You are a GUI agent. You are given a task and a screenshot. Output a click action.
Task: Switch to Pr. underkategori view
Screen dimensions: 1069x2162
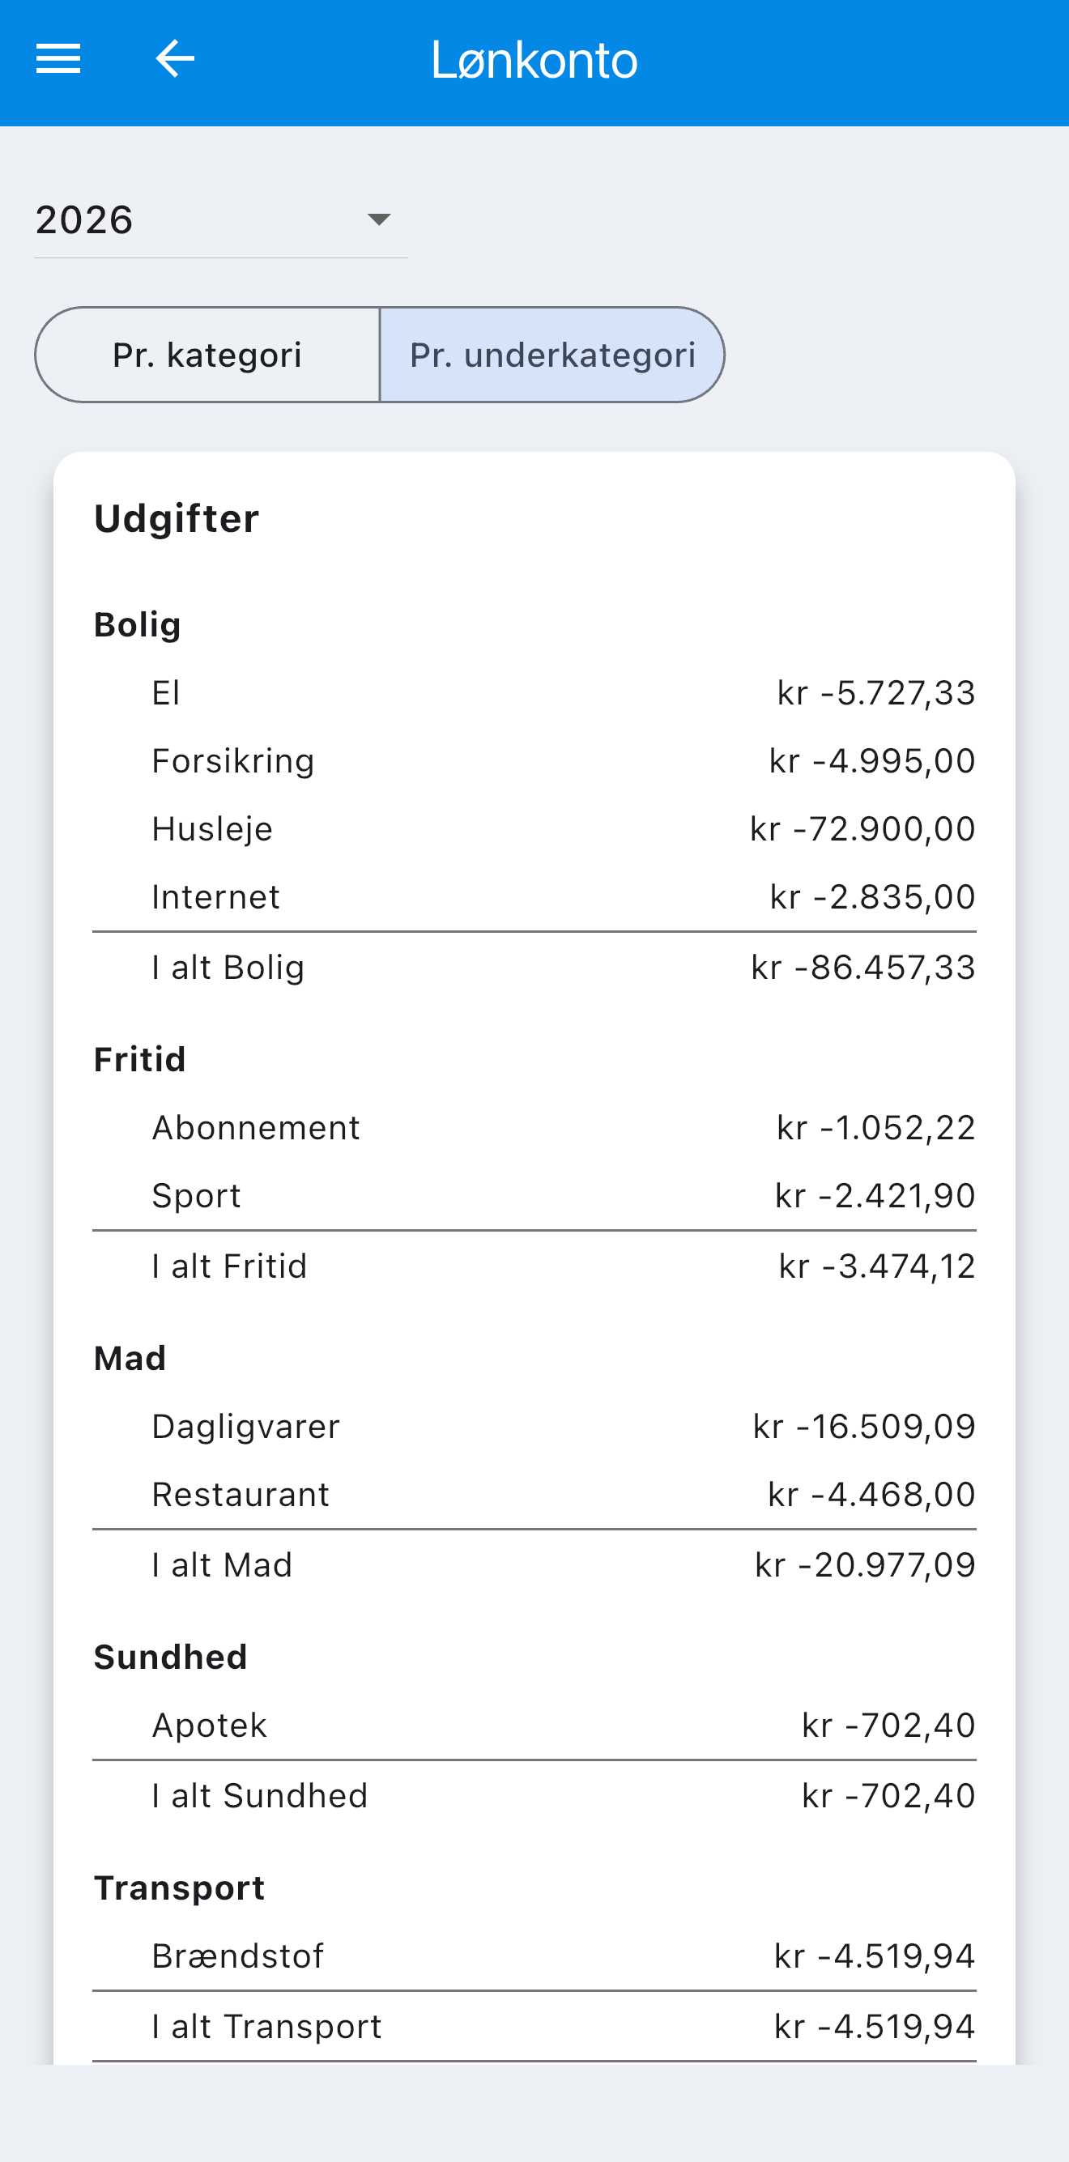coord(552,355)
